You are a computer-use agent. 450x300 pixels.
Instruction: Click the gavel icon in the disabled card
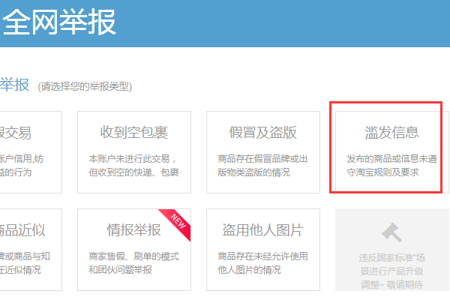[391, 232]
